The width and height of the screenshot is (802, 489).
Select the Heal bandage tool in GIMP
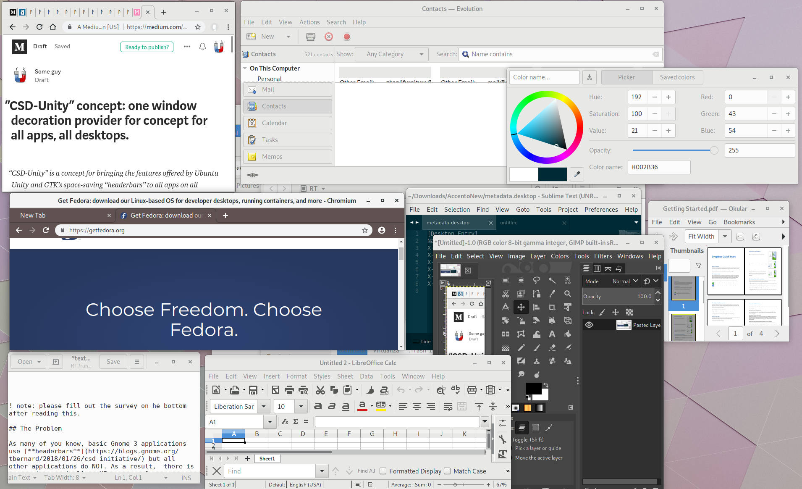pos(552,361)
